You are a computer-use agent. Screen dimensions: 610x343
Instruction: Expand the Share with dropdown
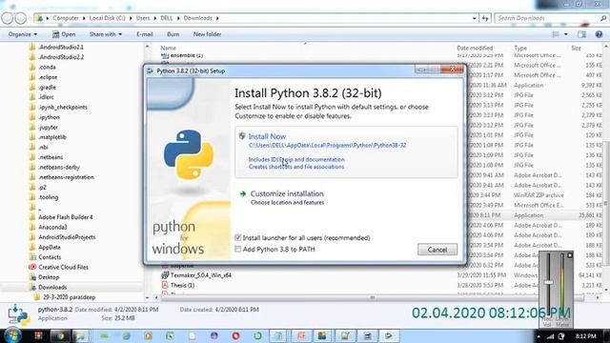tap(106, 34)
